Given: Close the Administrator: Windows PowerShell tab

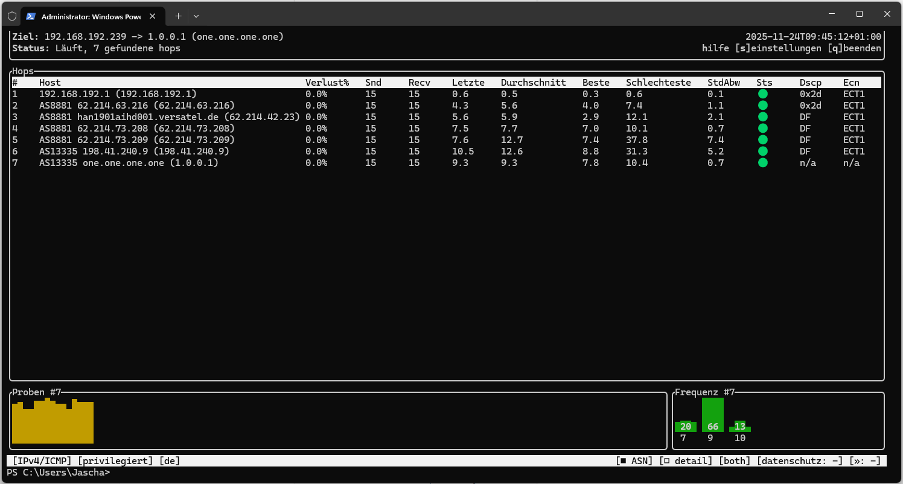Looking at the screenshot, I should coord(153,16).
